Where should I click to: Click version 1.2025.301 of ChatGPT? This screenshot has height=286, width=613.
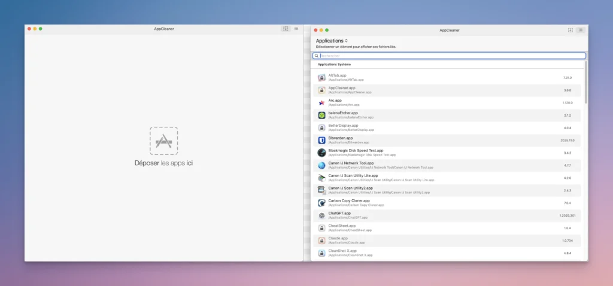click(x=568, y=215)
